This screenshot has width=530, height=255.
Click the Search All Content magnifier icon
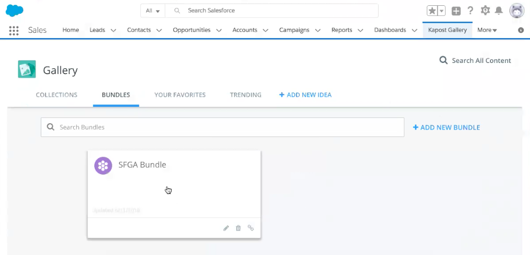444,60
